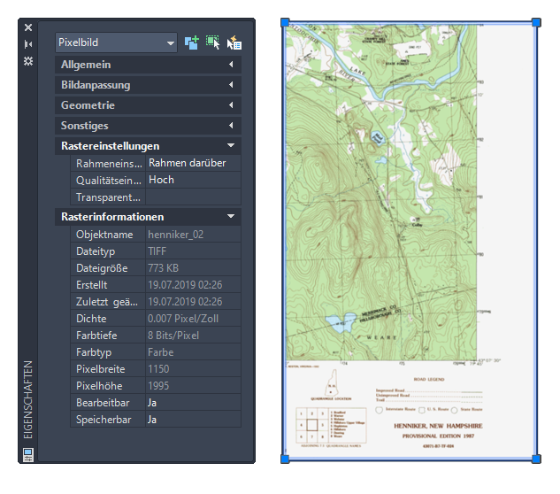Click the Dichte property label

tap(109, 319)
